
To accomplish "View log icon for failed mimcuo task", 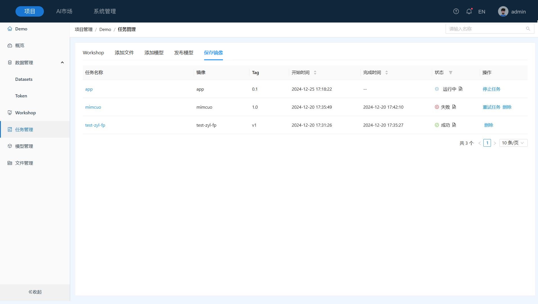I will (x=454, y=107).
